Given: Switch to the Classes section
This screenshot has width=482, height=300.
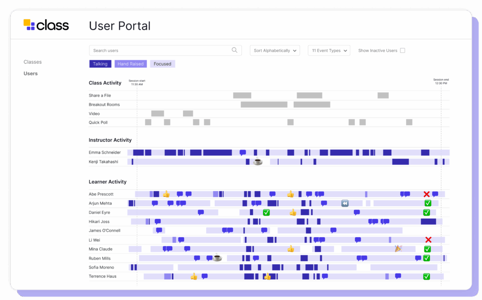Looking at the screenshot, I should click(x=32, y=62).
